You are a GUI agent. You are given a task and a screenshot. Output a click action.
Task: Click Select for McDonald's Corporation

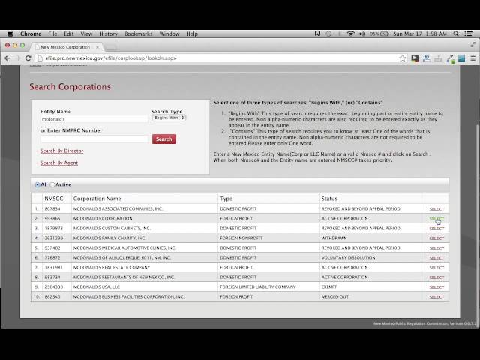click(x=436, y=219)
